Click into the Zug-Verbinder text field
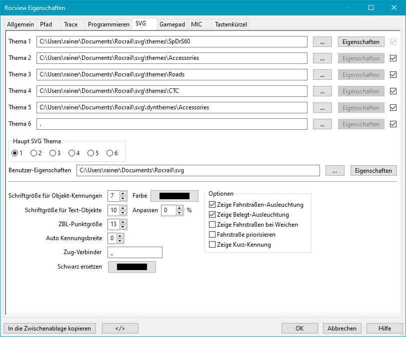 (x=135, y=253)
